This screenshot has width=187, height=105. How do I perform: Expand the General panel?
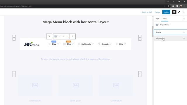pyautogui.click(x=170, y=32)
